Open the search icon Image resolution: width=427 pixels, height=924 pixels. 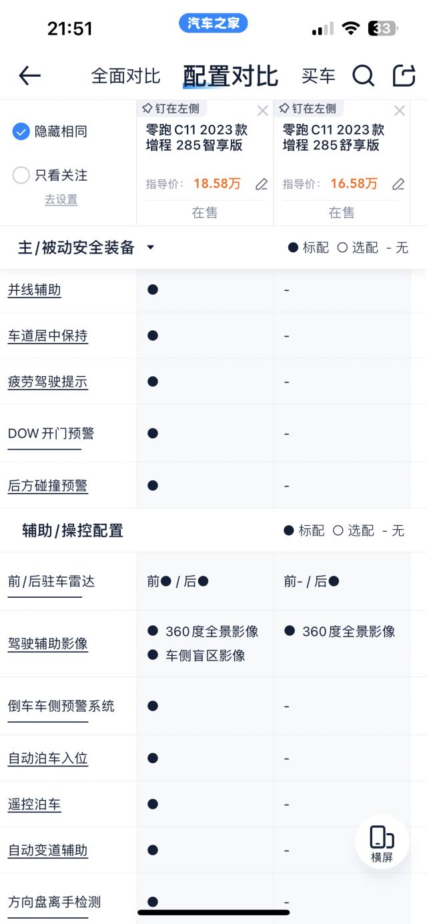[x=364, y=75]
